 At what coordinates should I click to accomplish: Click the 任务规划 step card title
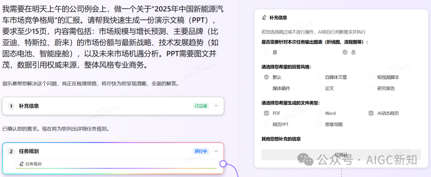coord(29,151)
